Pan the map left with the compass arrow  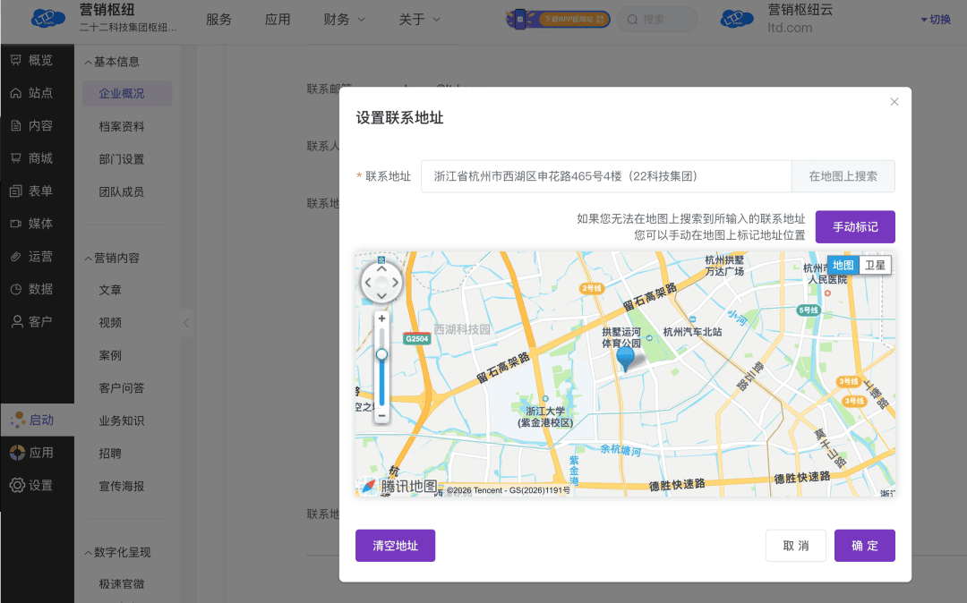tap(368, 283)
